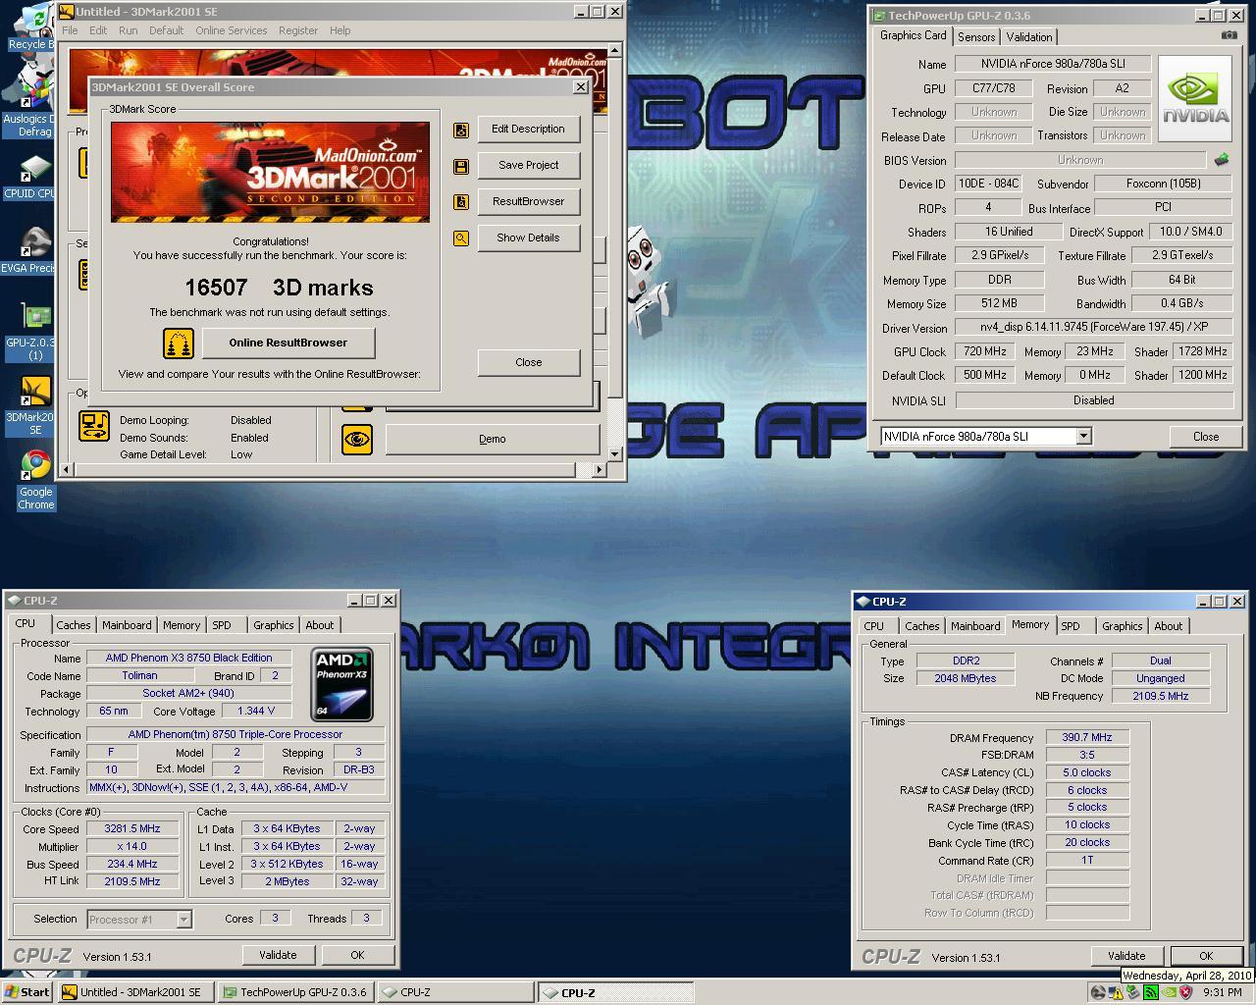The image size is (1256, 1005).
Task: Open the File menu in 3DMark2001 SE
Action: pos(70,30)
